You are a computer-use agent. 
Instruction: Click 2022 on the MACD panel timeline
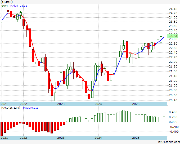tap(23, 138)
